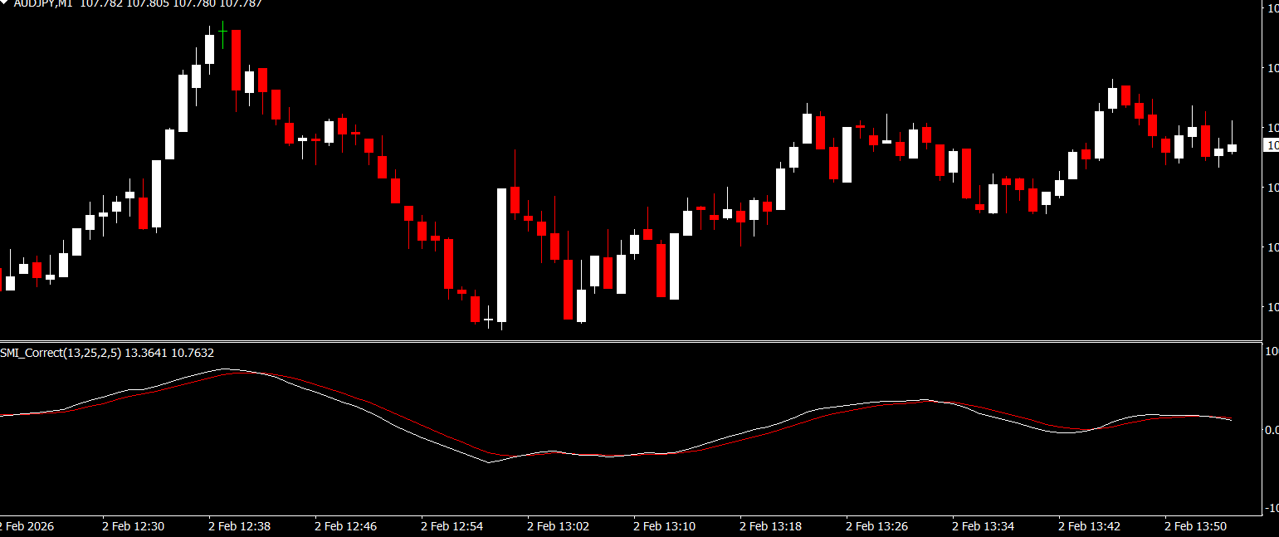Click the 2 Feb 12:46 time label

tap(345, 526)
